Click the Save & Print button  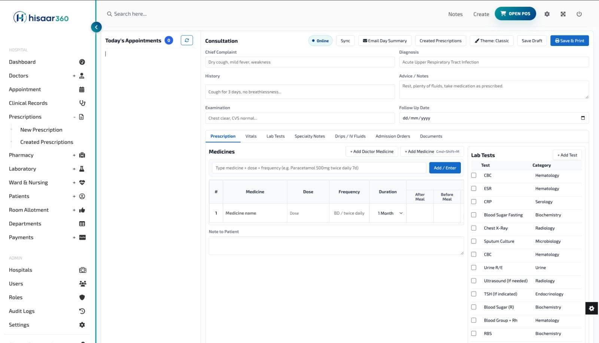coord(569,41)
